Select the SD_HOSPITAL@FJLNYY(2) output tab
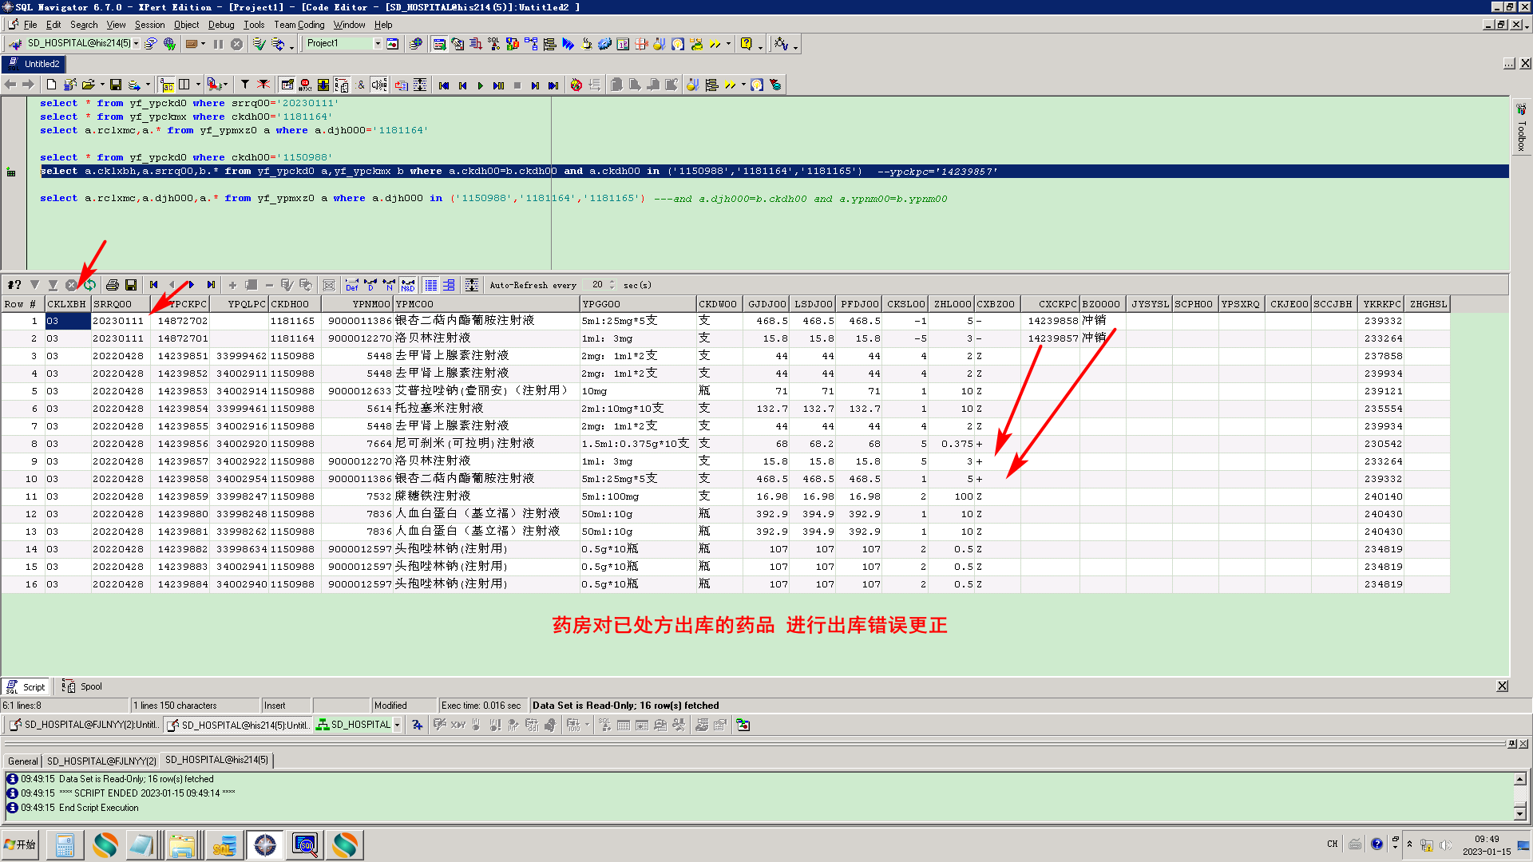Screen dimensions: 1533x862 click(101, 761)
